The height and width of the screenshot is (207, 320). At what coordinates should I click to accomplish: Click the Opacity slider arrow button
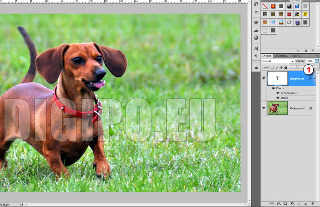317,61
